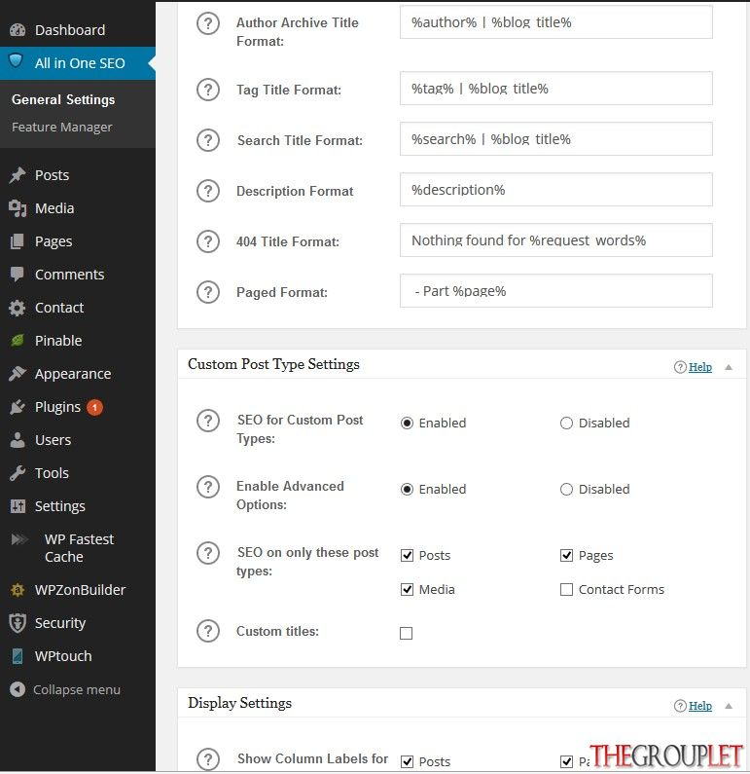The width and height of the screenshot is (750, 774).
Task: Select Disabled for Enable Advanced Options
Action: [566, 489]
